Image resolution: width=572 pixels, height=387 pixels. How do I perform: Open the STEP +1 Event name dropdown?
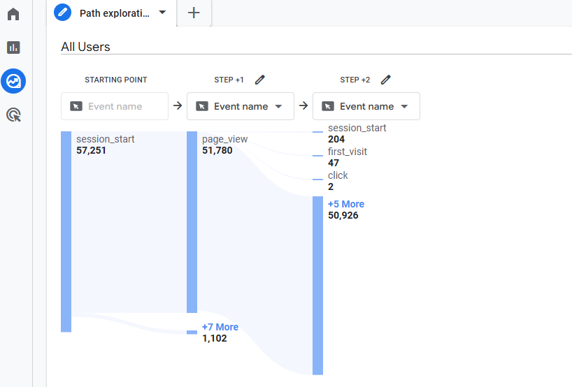pyautogui.click(x=241, y=106)
